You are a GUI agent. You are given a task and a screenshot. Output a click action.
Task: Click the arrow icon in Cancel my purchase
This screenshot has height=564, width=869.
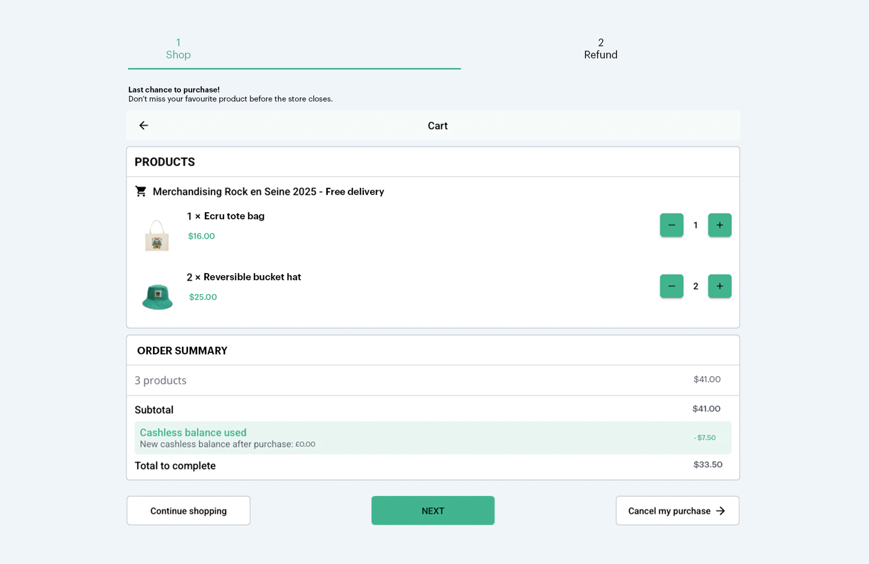pos(721,511)
